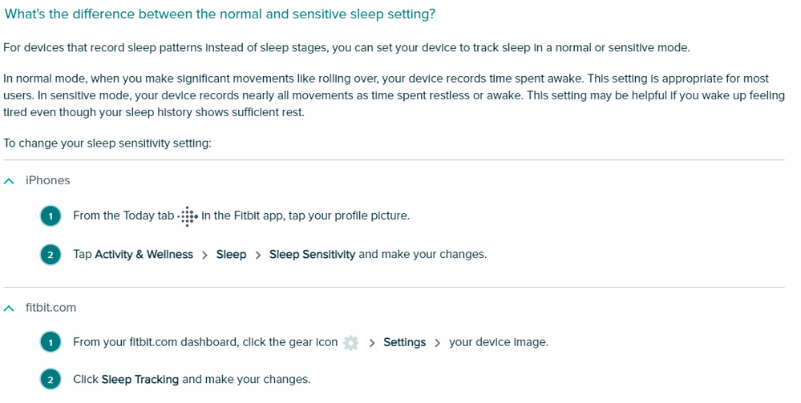Click step 2 circle under fitbit.com
Image resolution: width=801 pixels, height=403 pixels.
click(51, 380)
